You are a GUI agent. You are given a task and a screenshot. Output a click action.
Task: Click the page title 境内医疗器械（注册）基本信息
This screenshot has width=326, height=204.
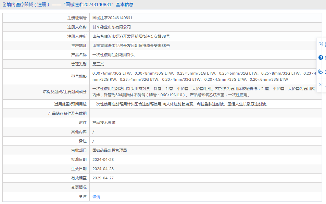[x=70, y=4]
